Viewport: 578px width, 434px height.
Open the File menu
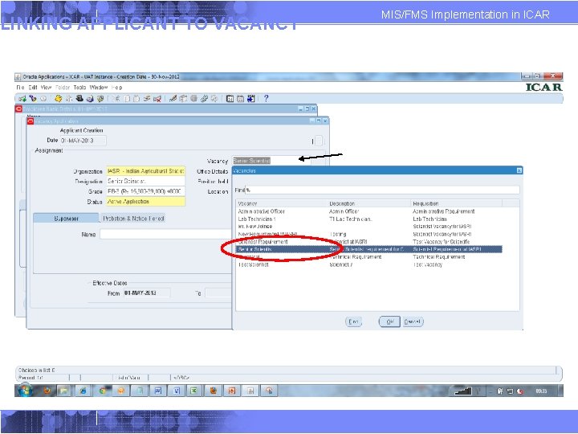click(x=20, y=88)
